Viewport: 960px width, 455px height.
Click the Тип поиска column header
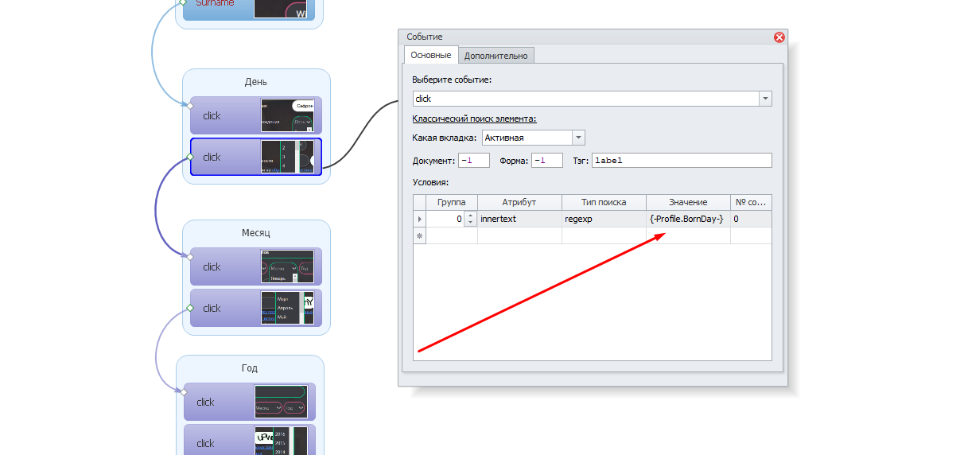point(604,202)
